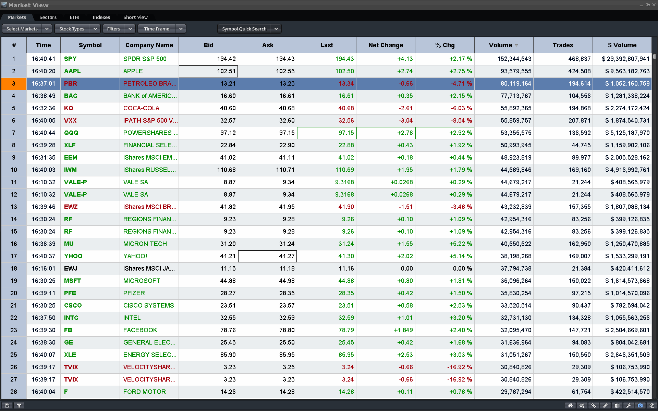Click the chain link icon
This screenshot has height=411, width=658.
pyautogui.click(x=594, y=406)
